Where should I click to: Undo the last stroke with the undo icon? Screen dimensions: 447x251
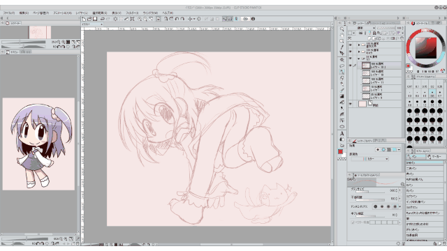point(103,19)
